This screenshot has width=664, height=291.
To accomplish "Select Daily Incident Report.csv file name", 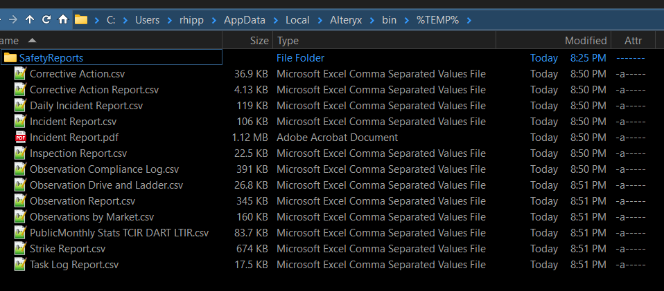I will (87, 106).
